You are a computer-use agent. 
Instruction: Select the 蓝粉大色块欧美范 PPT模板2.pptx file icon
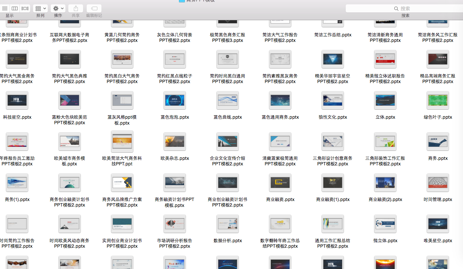69,100
